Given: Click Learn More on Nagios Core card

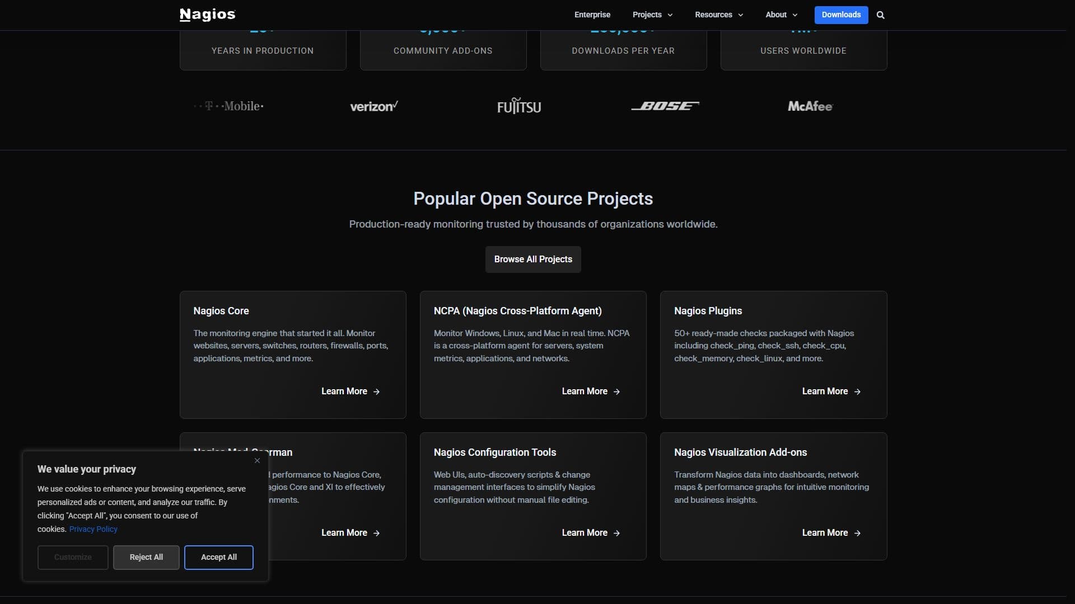Looking at the screenshot, I should 350,391.
